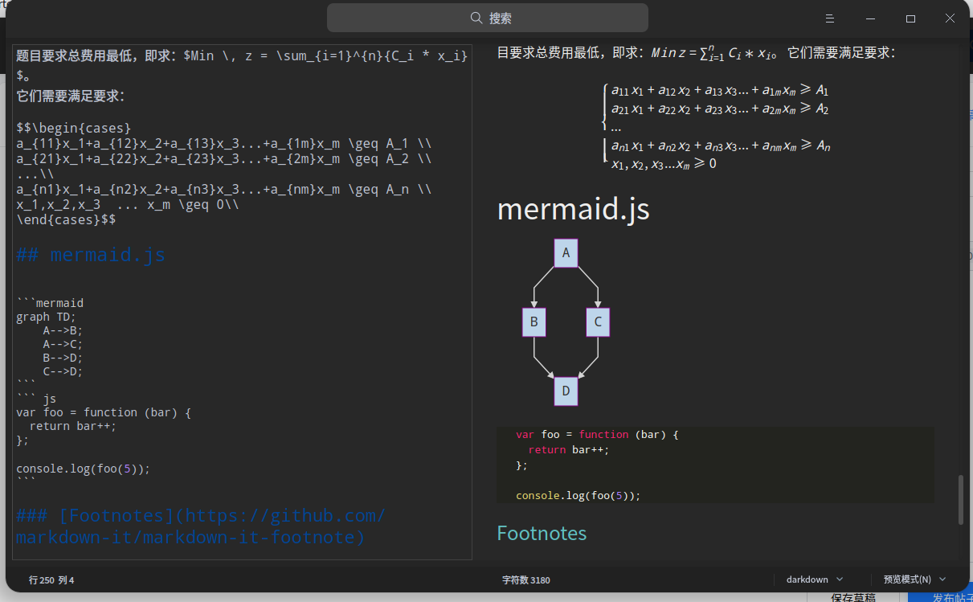
Task: Click the Footnotes GitHub URL in the editor
Action: pyautogui.click(x=201, y=526)
